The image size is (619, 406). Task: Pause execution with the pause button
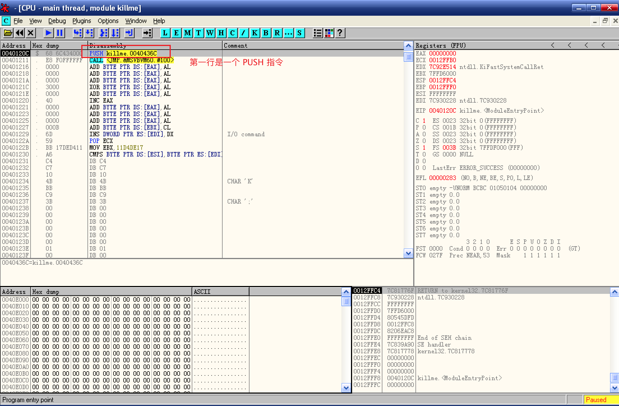60,33
